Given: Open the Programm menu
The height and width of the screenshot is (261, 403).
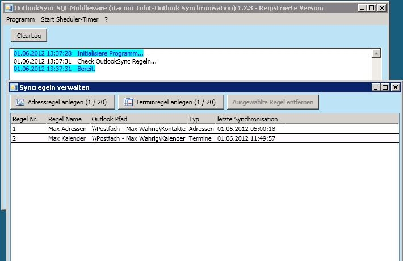Looking at the screenshot, I should tap(20, 19).
